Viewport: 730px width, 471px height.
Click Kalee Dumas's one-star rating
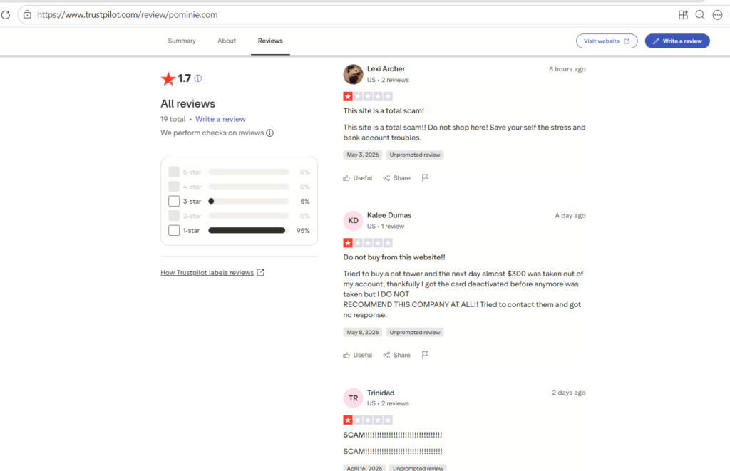(x=368, y=242)
